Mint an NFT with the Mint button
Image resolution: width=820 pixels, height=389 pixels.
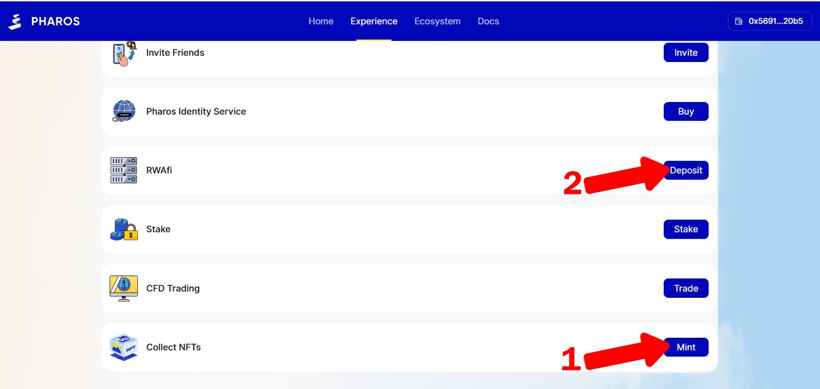687,347
